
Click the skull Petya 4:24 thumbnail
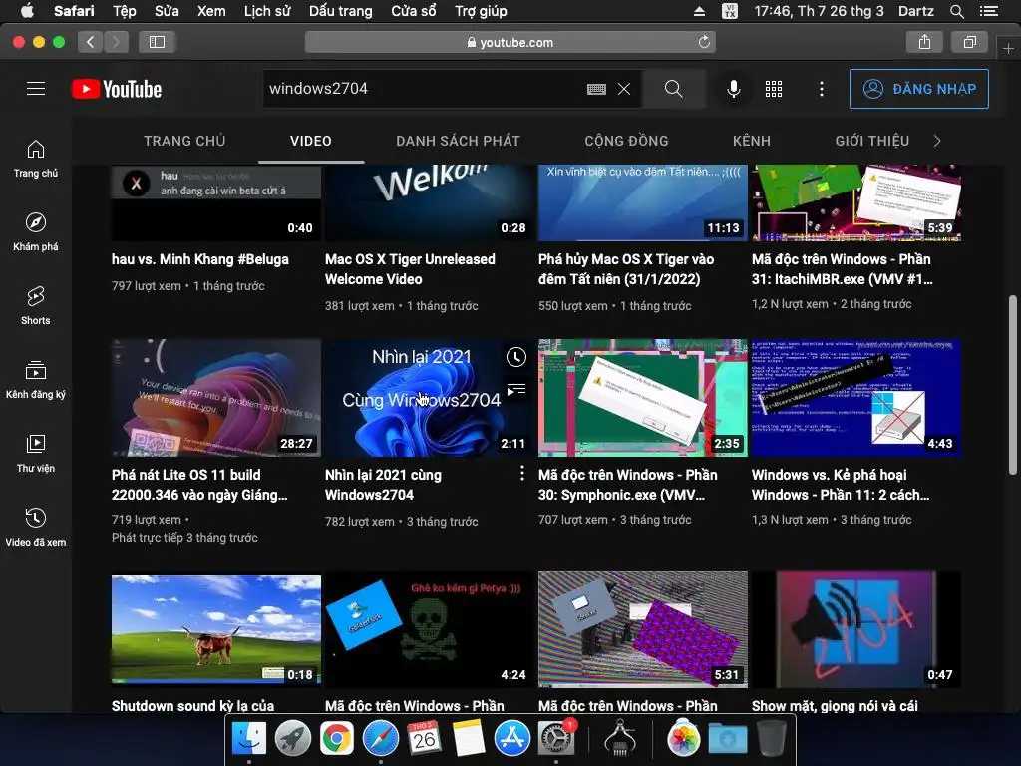point(430,629)
